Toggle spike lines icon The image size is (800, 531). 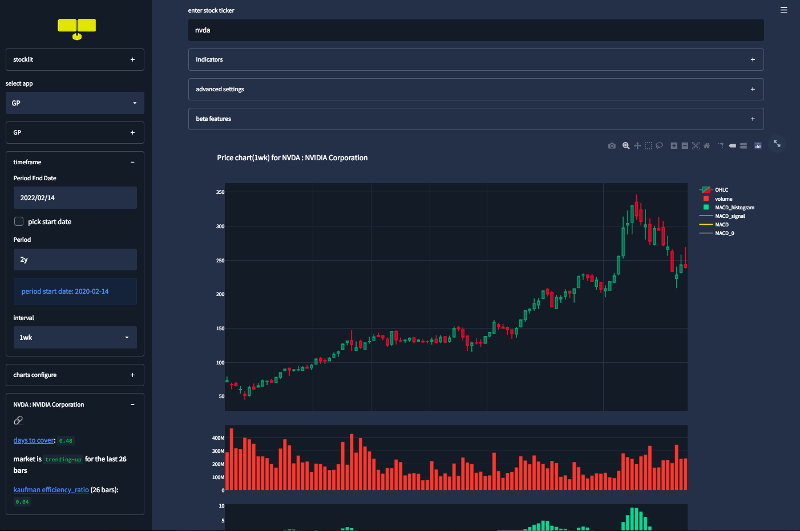[721, 146]
